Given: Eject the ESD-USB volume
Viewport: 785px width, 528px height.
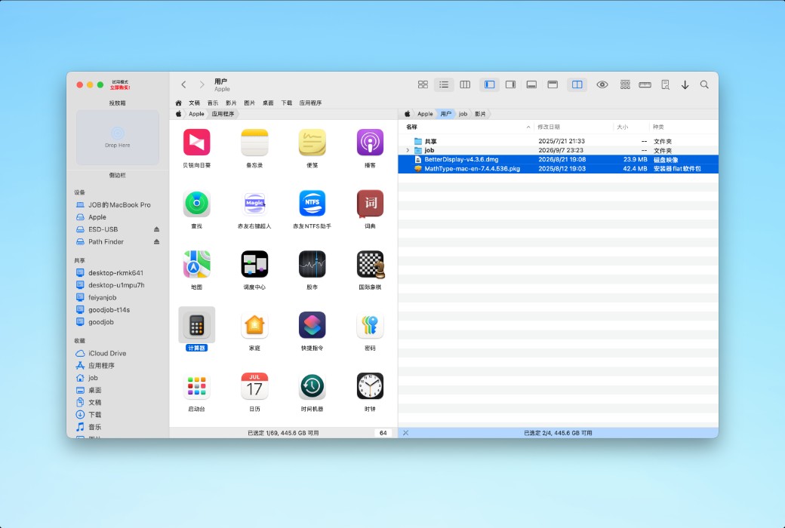Looking at the screenshot, I should [157, 229].
